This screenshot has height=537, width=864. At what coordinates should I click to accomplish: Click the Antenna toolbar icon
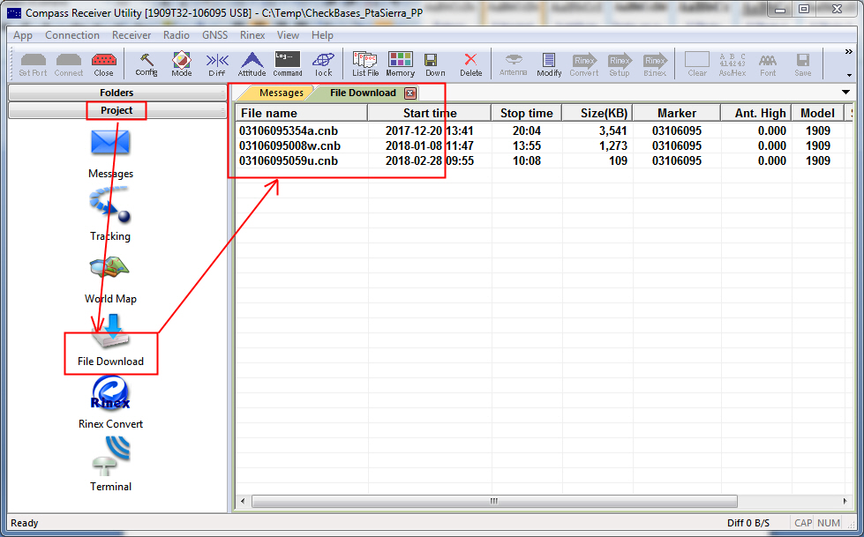514,64
